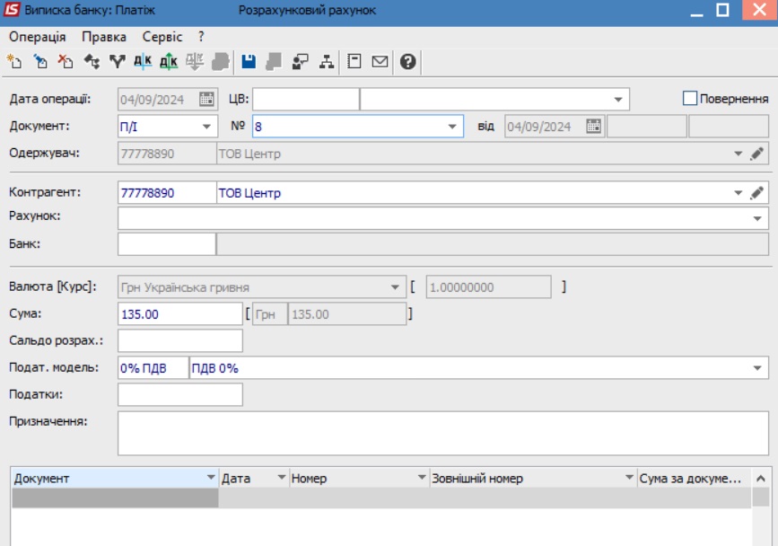Screen dimensions: 778x546
Task: Open the Сервіс menu
Action: point(162,37)
